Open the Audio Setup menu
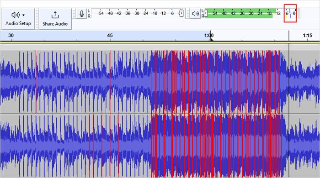 [x=18, y=19]
